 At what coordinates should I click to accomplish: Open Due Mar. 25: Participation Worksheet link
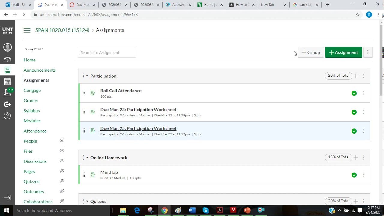pyautogui.click(x=138, y=128)
